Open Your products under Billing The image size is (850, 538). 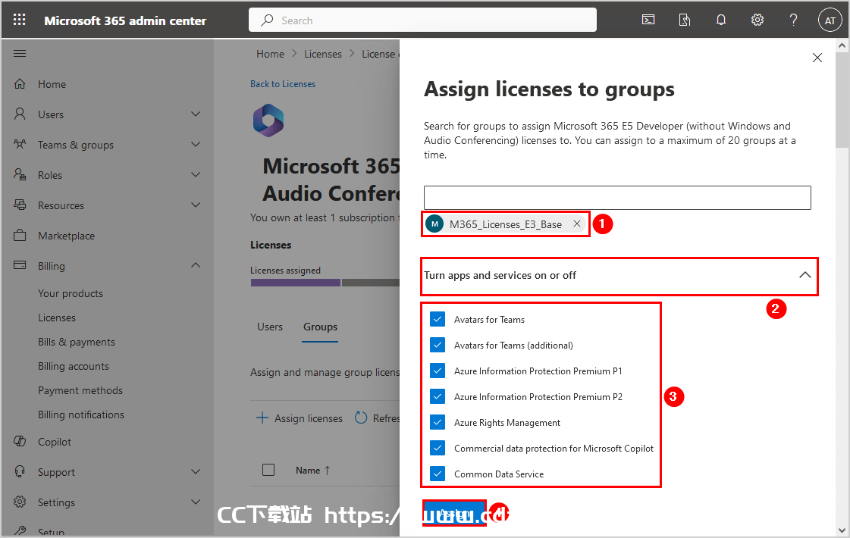click(71, 293)
